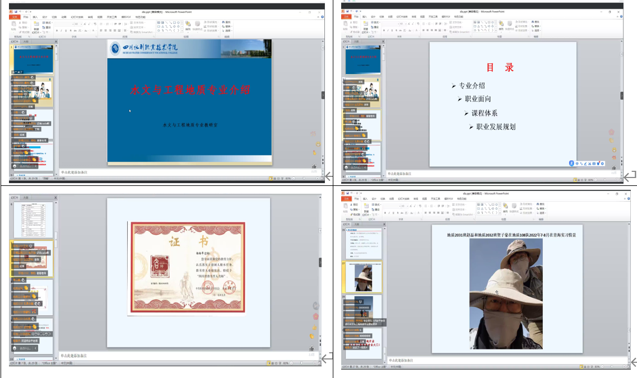Click the Arrange icon in top-left window ribbon
The height and width of the screenshot is (378, 637).
click(188, 25)
